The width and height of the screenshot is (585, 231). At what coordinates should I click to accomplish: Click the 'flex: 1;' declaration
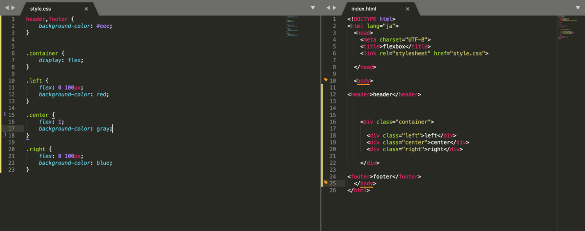click(x=52, y=122)
